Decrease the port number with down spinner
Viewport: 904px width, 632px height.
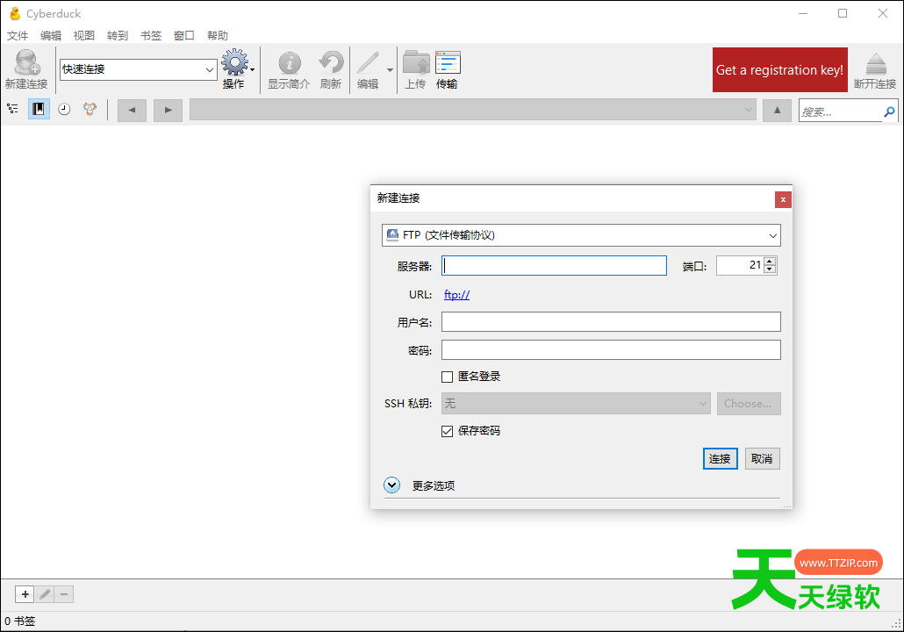pos(770,269)
